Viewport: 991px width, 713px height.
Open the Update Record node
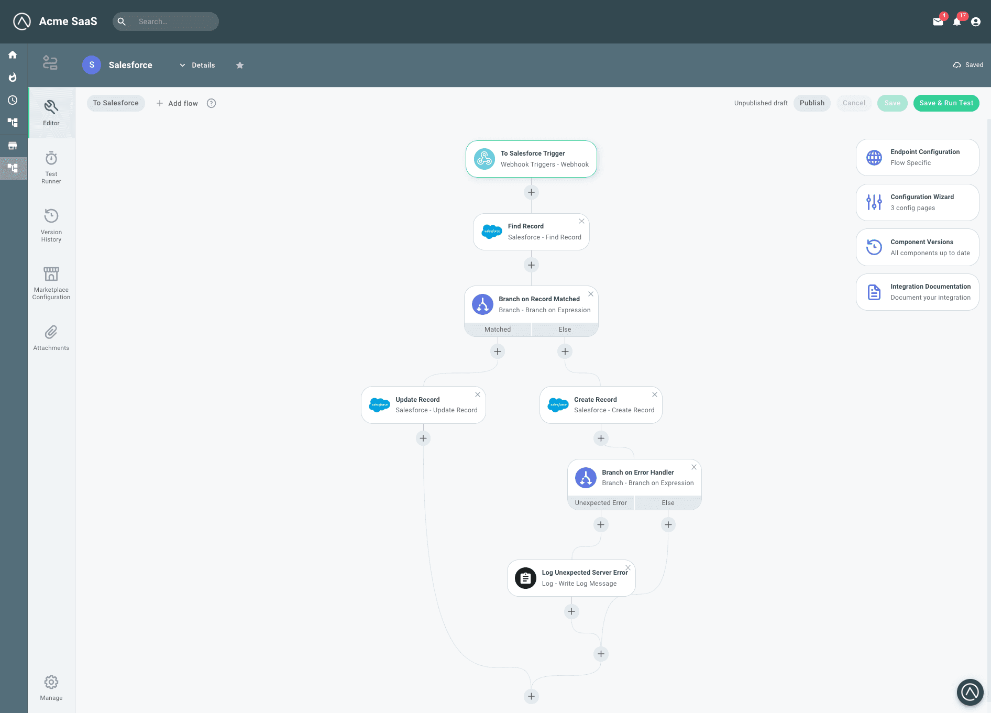point(423,405)
